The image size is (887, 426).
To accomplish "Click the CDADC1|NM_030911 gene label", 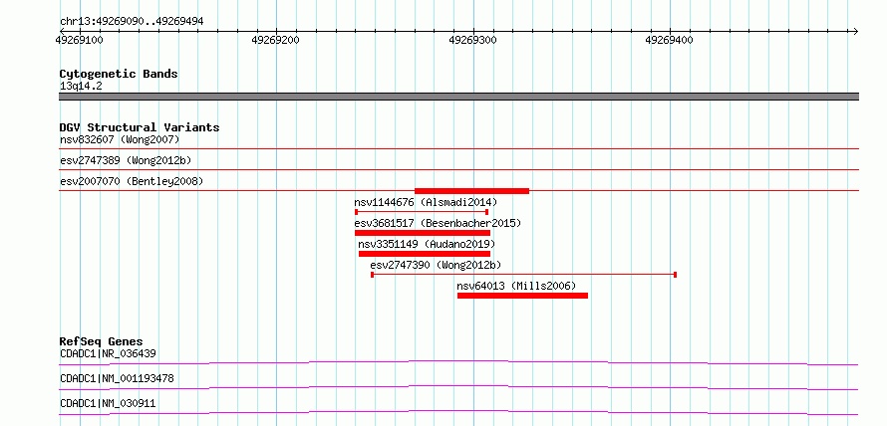I will click(x=108, y=403).
